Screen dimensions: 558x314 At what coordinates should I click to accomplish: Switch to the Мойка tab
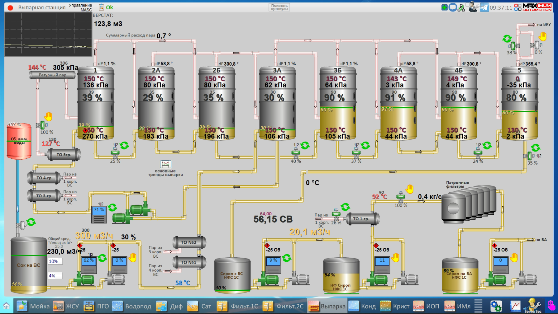33,306
